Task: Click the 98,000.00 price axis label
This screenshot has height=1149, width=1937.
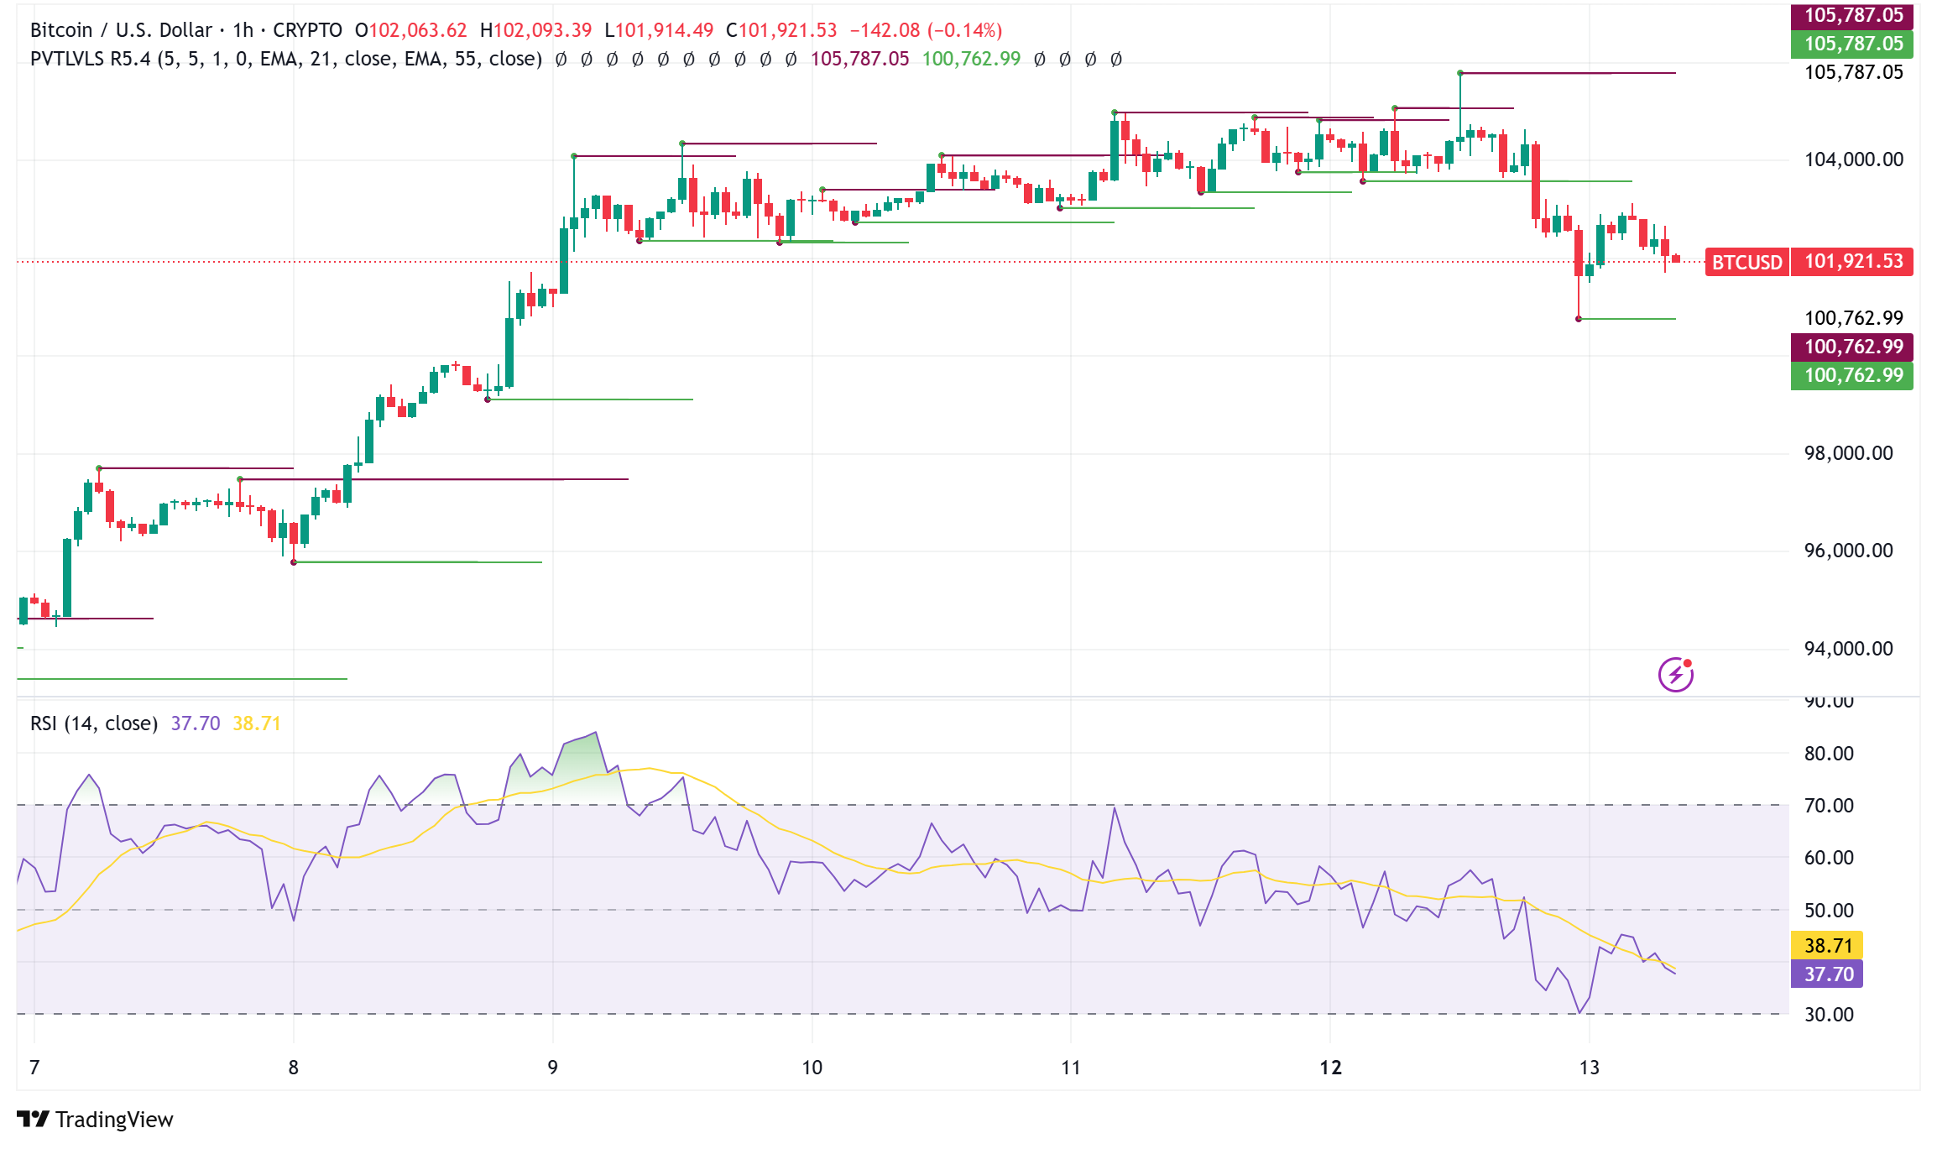Action: 1849,453
